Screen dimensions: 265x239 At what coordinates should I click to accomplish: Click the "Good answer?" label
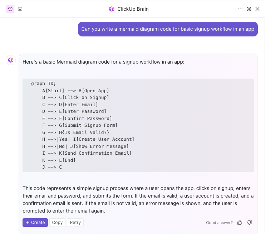point(219,223)
